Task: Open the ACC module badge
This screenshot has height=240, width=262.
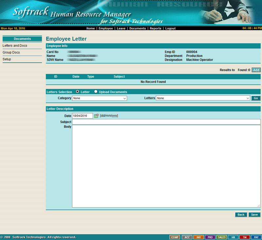Action: point(187,237)
